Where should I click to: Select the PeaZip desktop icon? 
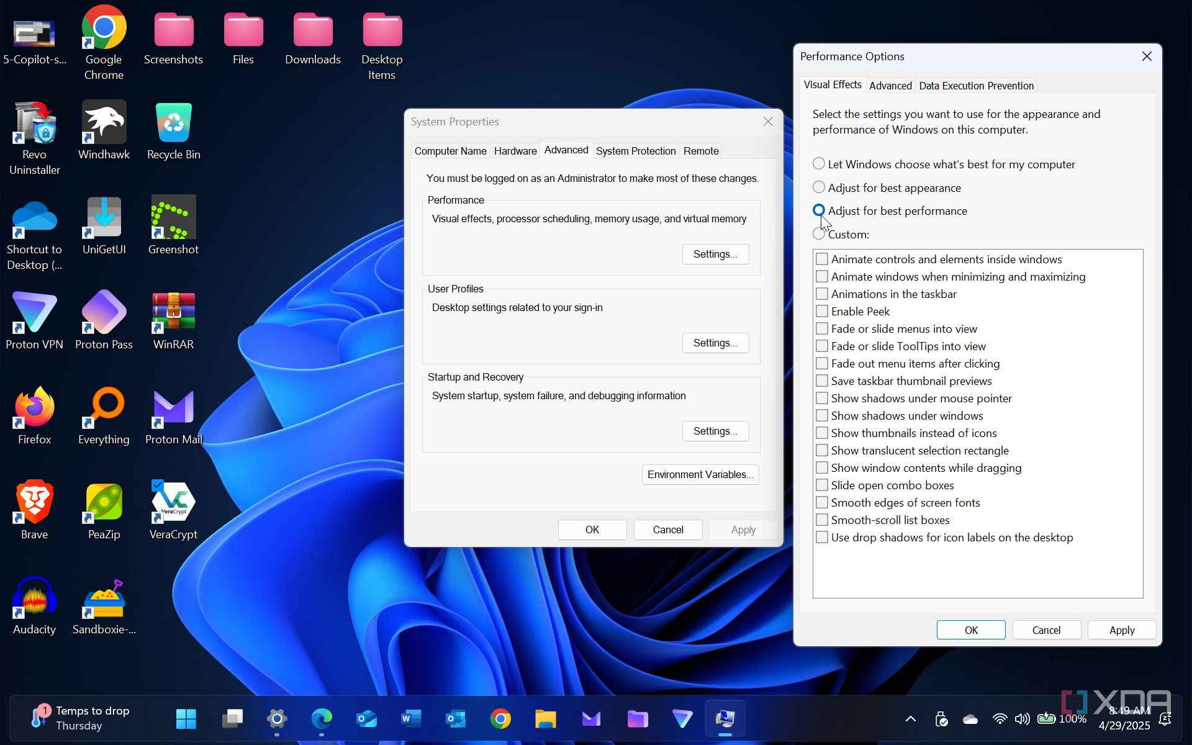(x=104, y=510)
